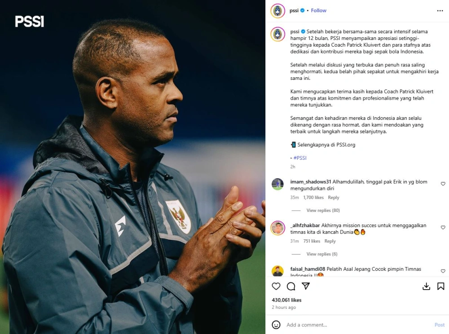This screenshot has height=334, width=449.
Task: Open _alhfzhakbar's profile picture
Action: [278, 228]
